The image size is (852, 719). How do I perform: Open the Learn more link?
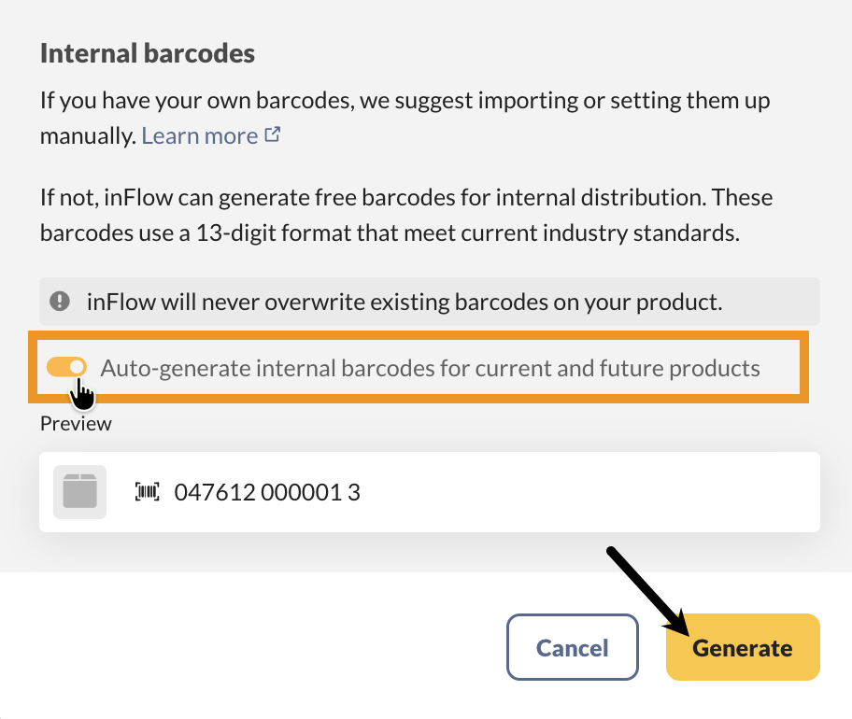(199, 135)
